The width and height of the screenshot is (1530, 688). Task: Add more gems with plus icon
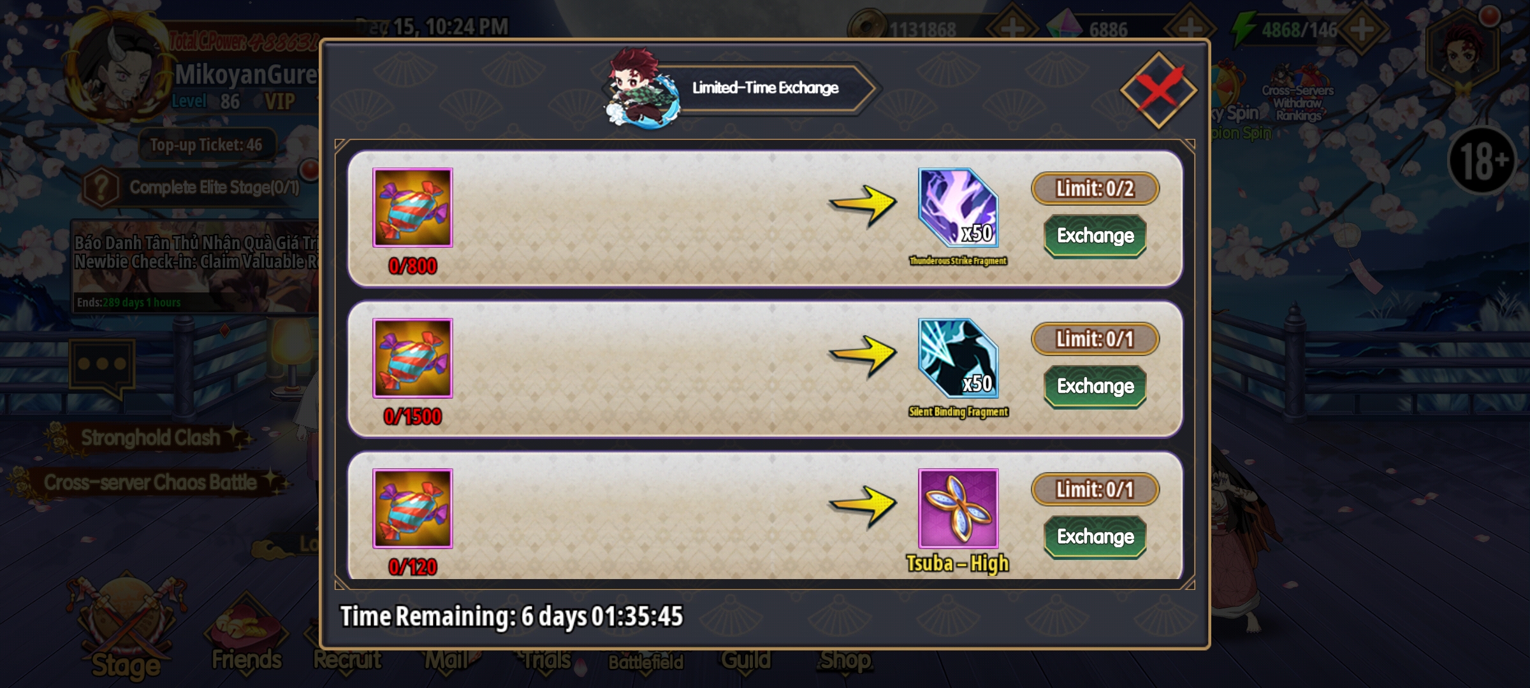coord(1190,29)
